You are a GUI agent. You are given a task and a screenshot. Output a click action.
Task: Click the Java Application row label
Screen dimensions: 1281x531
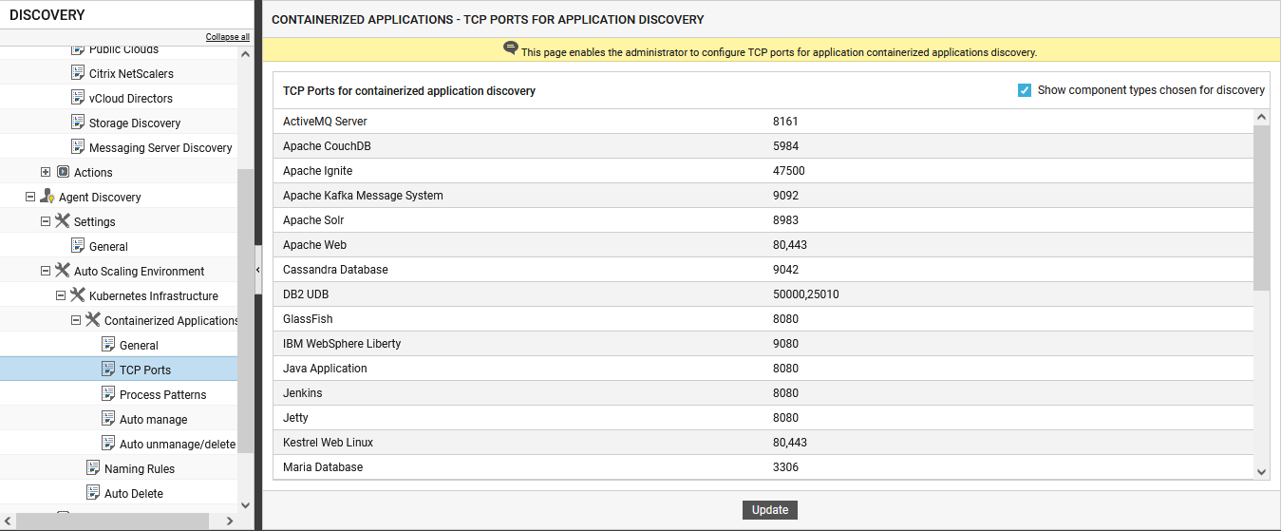(325, 369)
